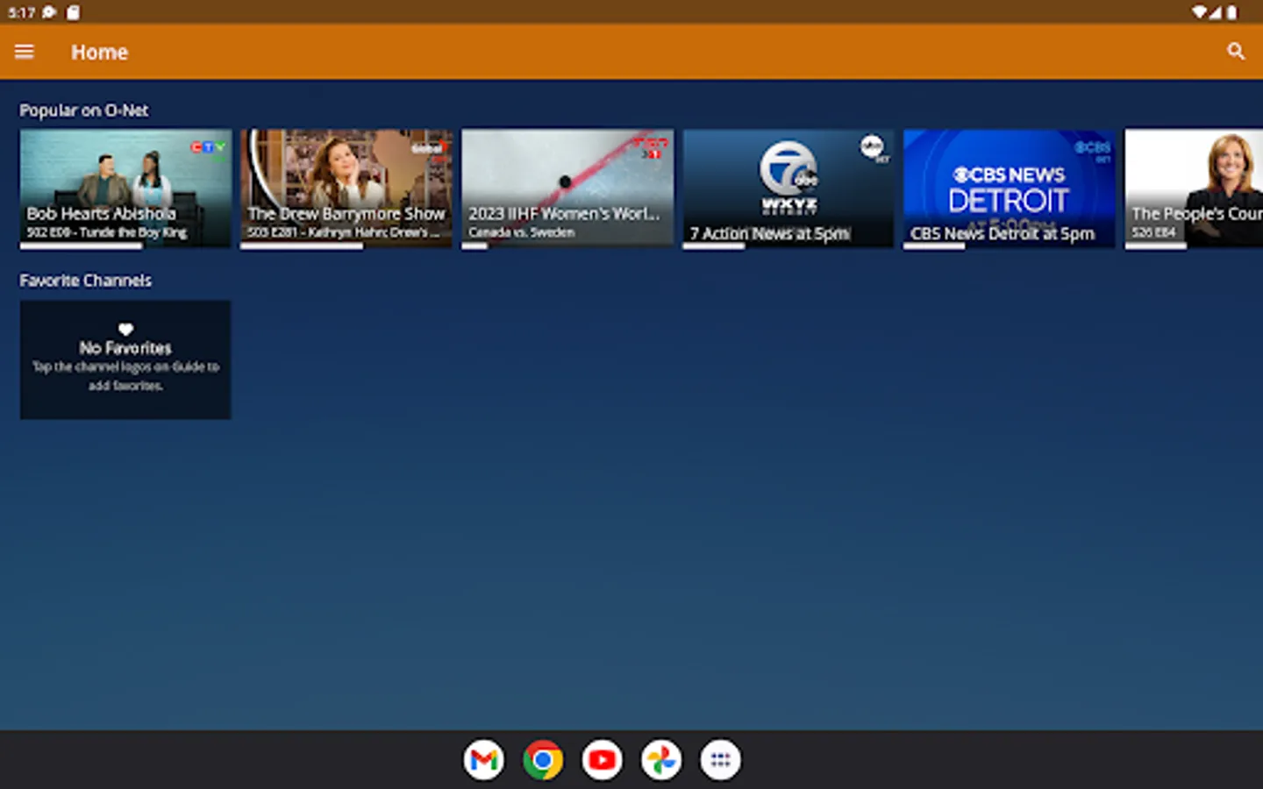The width and height of the screenshot is (1263, 789).
Task: Open the Bob Hearts Abishola thumbnail
Action: click(x=125, y=188)
